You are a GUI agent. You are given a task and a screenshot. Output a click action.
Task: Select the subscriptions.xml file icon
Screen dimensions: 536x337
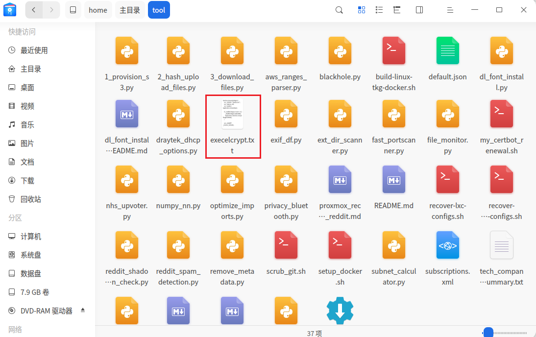447,245
